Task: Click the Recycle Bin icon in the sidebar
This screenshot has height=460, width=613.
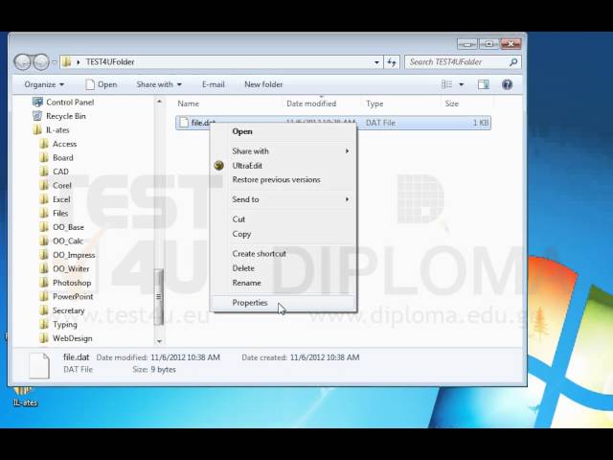Action: coord(37,116)
